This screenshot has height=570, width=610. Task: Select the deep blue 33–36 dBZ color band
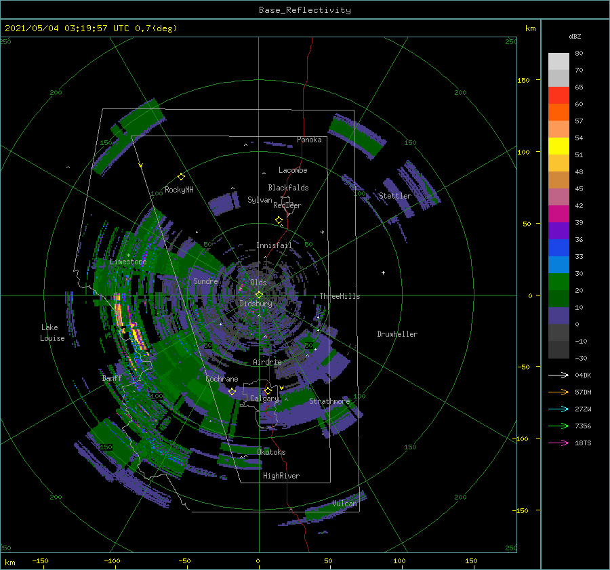point(558,248)
